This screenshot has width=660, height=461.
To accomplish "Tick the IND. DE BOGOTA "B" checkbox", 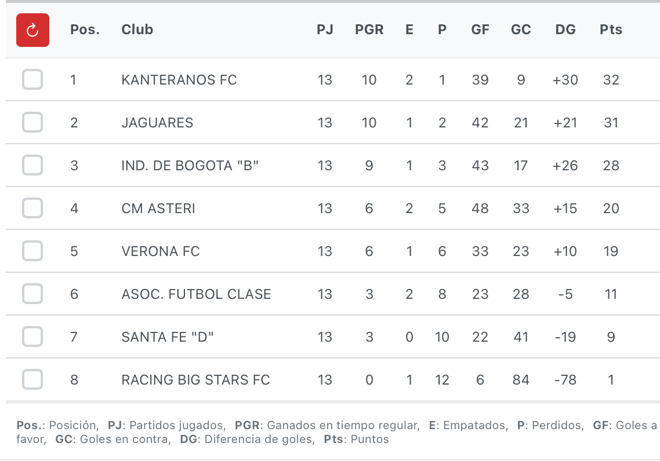I will (32, 165).
